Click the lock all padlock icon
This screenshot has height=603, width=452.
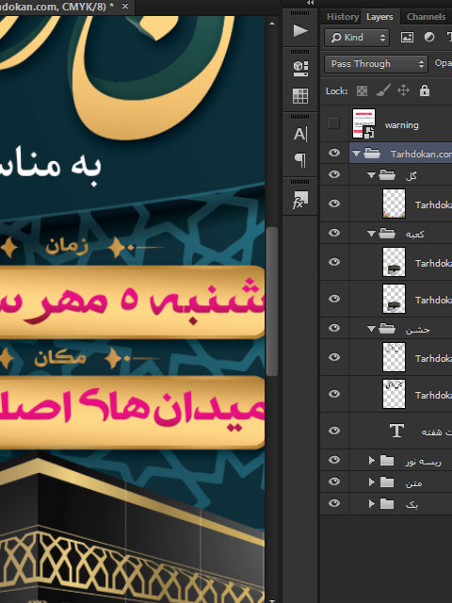coord(425,90)
